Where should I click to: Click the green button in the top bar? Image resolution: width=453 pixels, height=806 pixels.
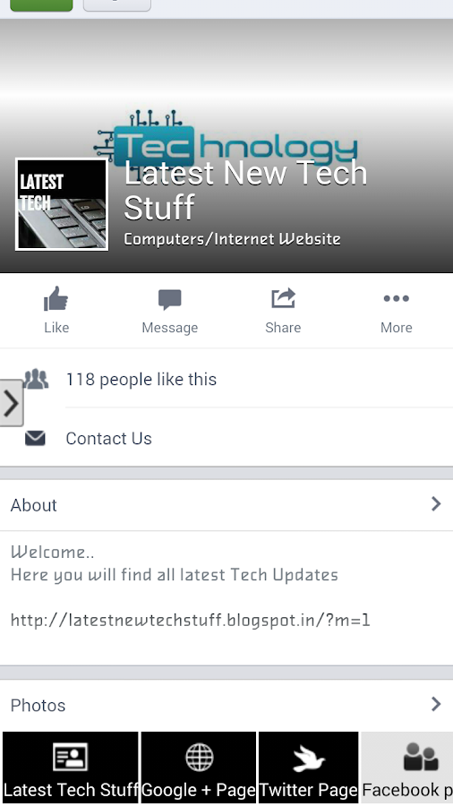click(x=41, y=5)
